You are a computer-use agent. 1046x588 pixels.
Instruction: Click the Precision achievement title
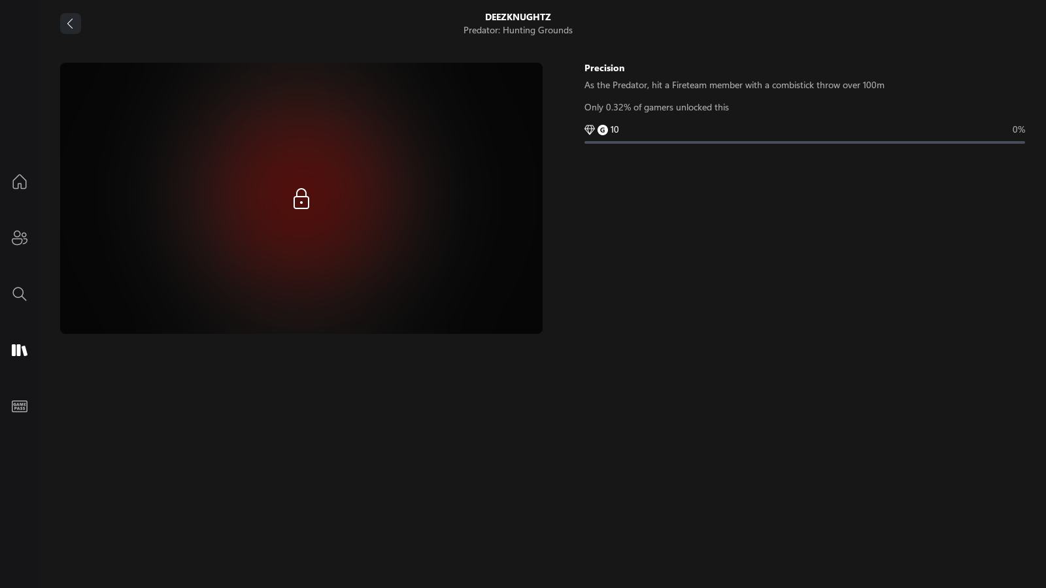pyautogui.click(x=605, y=68)
